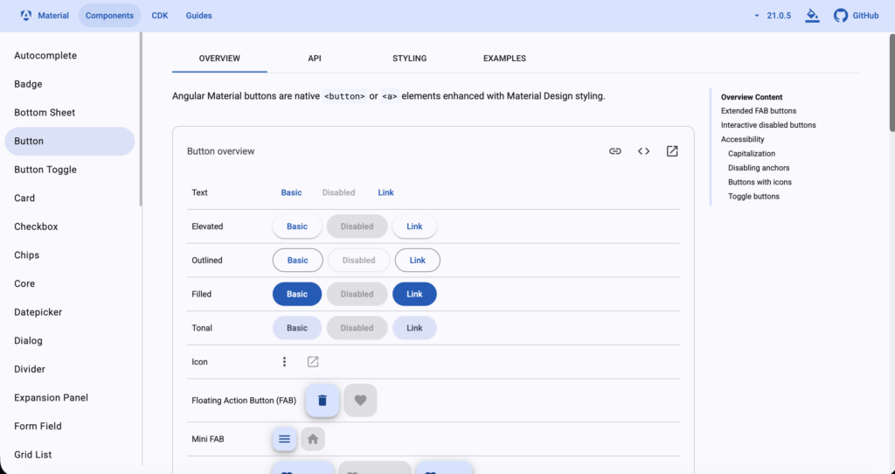Select Datepicker in the sidebar
The width and height of the screenshot is (895, 474).
(38, 312)
